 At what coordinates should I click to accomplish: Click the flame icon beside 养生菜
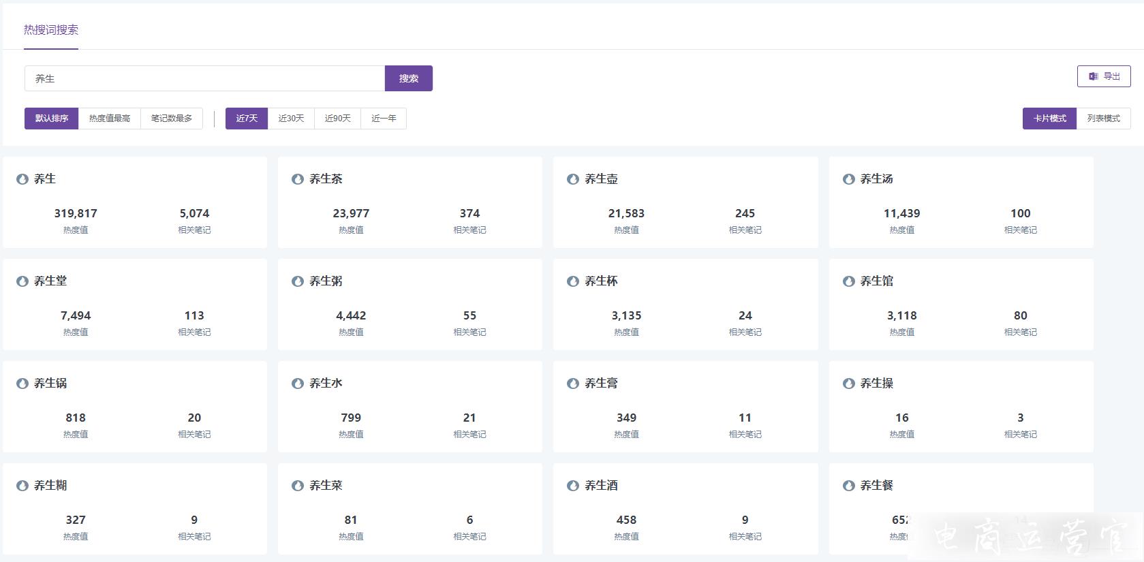tap(298, 486)
